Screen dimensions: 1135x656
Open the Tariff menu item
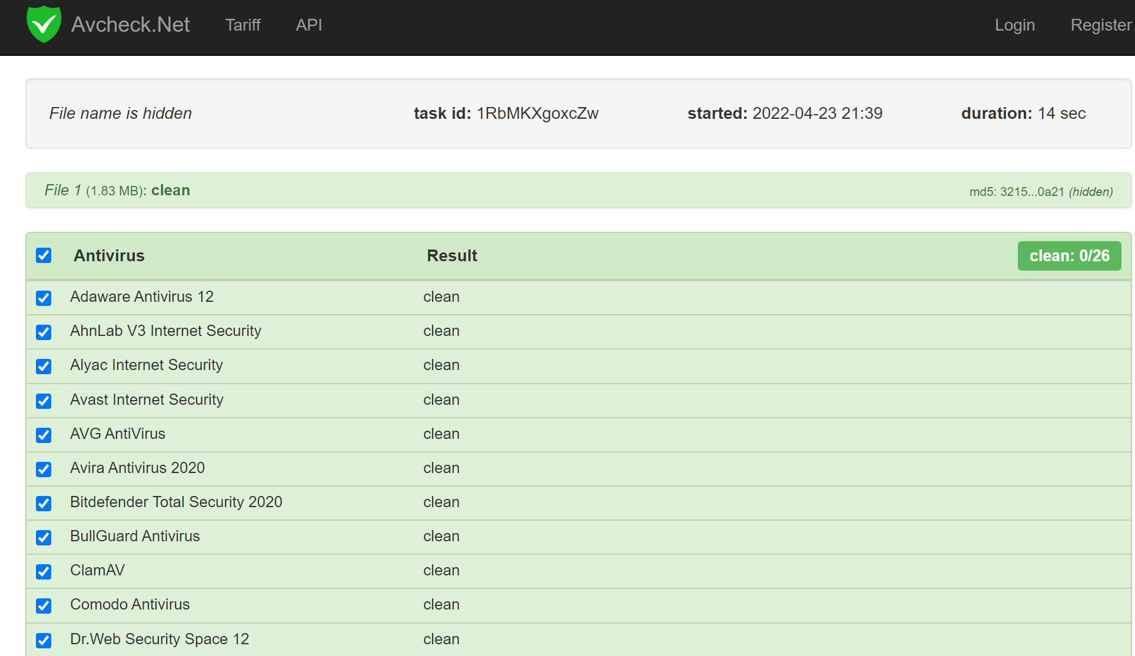[243, 25]
